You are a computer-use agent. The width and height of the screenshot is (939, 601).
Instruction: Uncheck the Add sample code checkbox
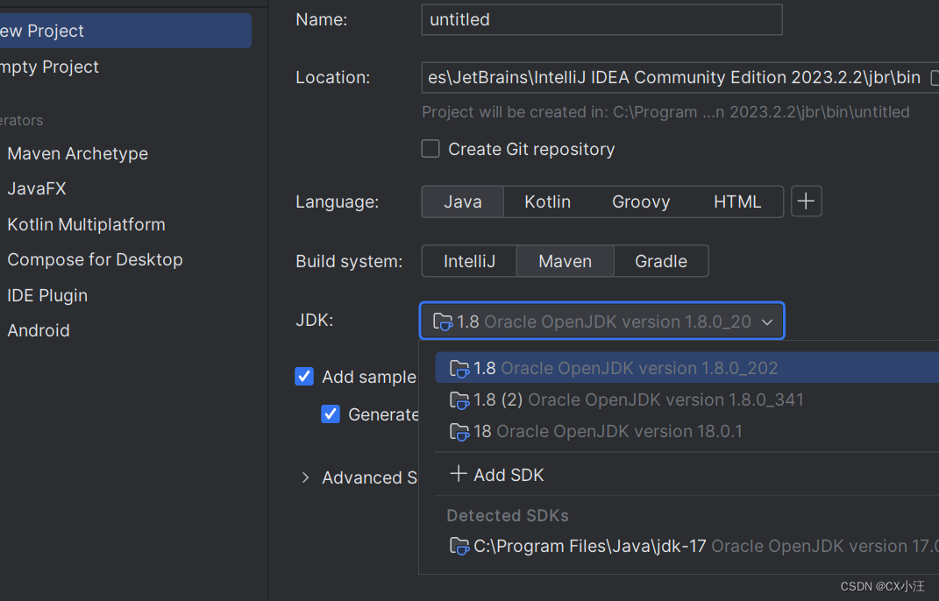coord(304,377)
